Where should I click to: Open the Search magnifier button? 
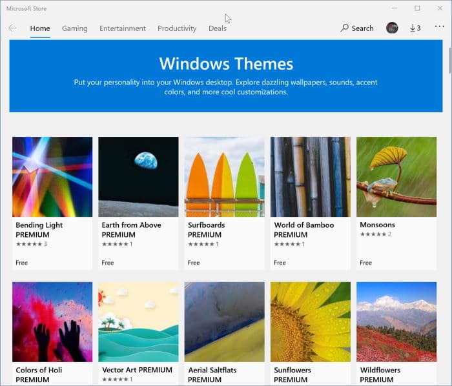click(357, 28)
